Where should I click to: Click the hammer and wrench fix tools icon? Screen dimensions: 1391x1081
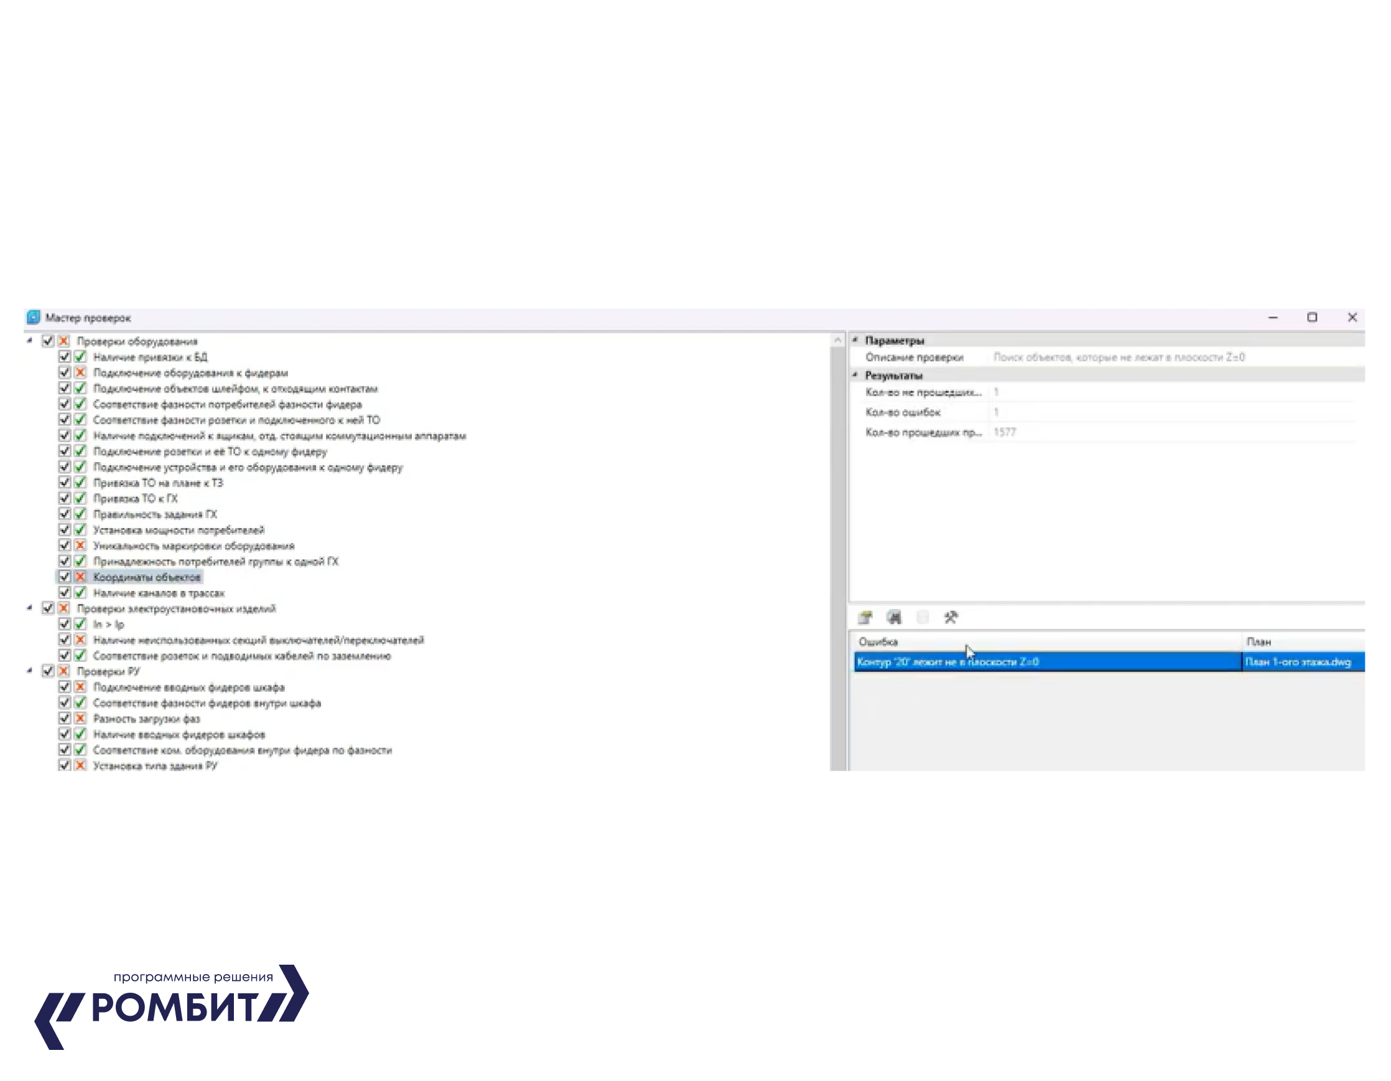tap(951, 617)
